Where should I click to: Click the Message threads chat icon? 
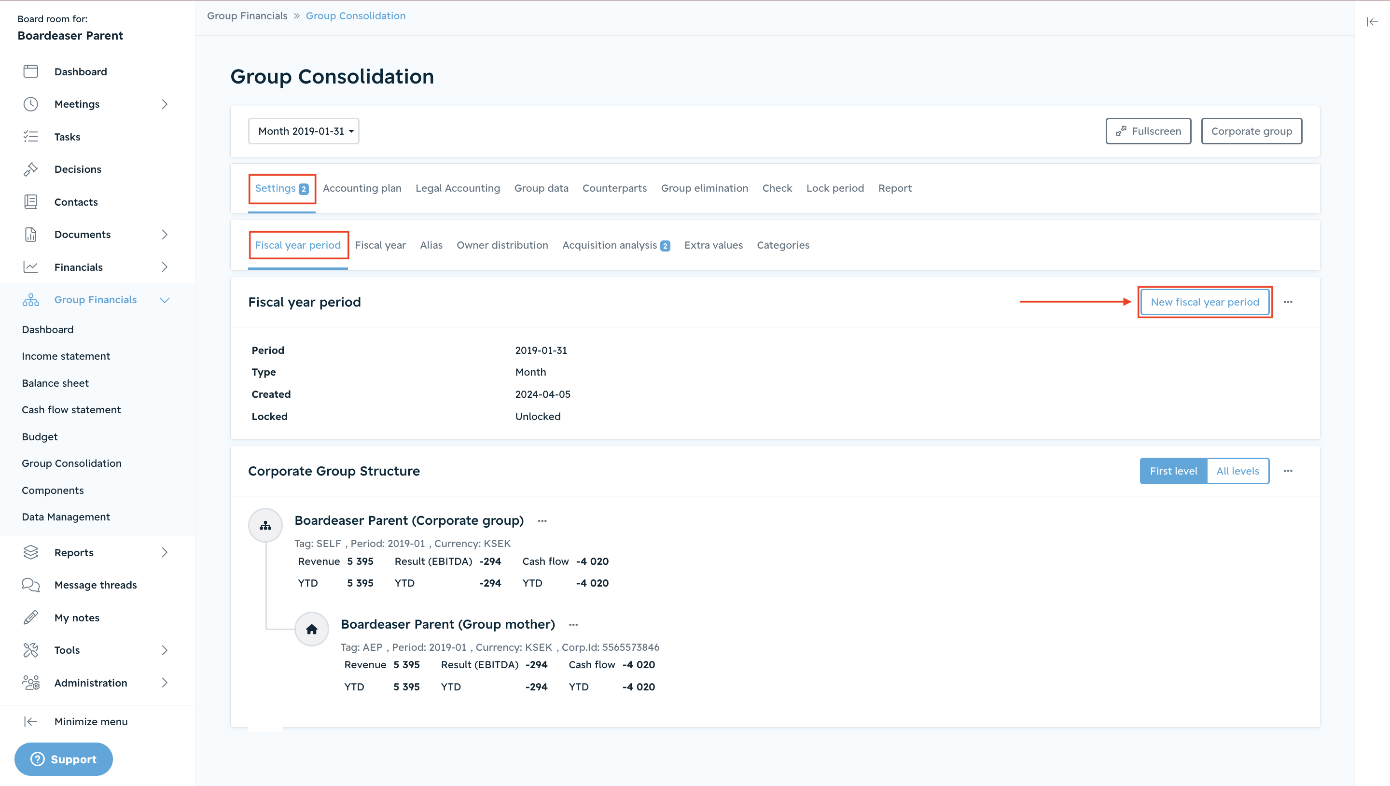click(31, 585)
